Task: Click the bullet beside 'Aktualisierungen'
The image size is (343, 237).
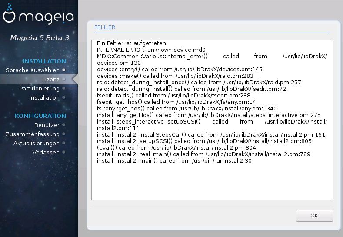Action: (63, 143)
